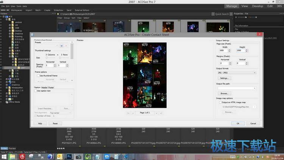Screen dimensions: 284x160
Task: Enable the Use thumbnail frame checkbox
Action: 38,75
